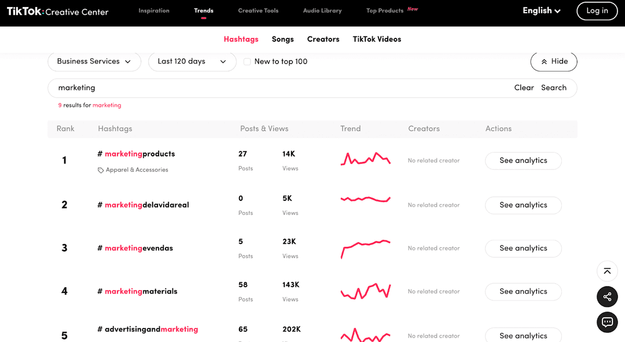This screenshot has height=342, width=625.
Task: Click the Log in button
Action: pyautogui.click(x=597, y=11)
